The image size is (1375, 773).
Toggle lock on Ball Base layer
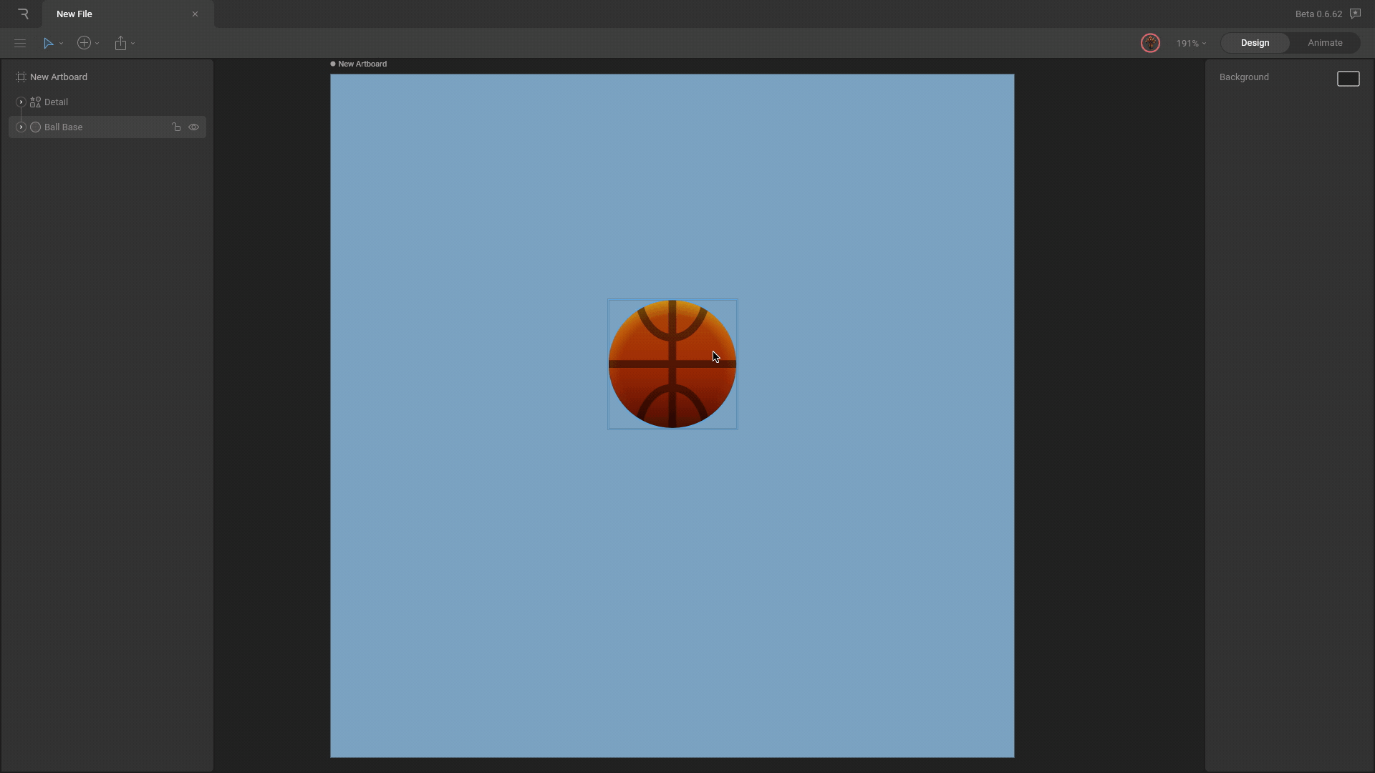click(x=176, y=127)
